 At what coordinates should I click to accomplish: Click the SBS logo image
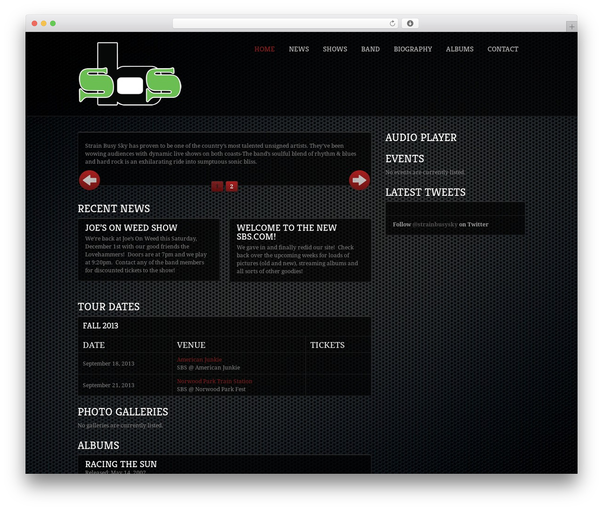coord(130,74)
